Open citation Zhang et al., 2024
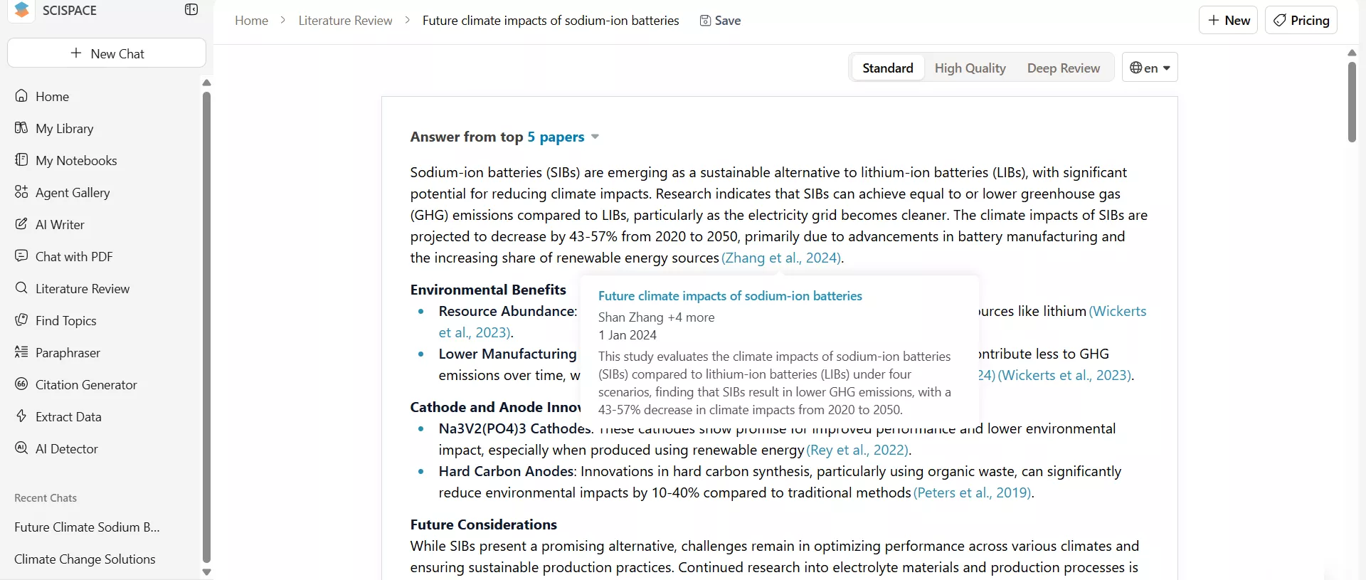This screenshot has width=1366, height=580. click(x=781, y=258)
